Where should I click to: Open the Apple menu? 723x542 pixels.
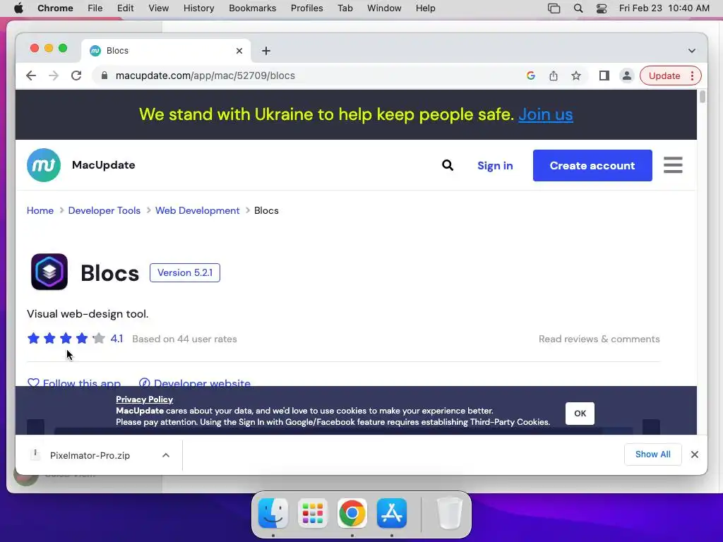pos(18,8)
